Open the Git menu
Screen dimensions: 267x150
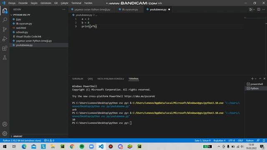[56, 3]
